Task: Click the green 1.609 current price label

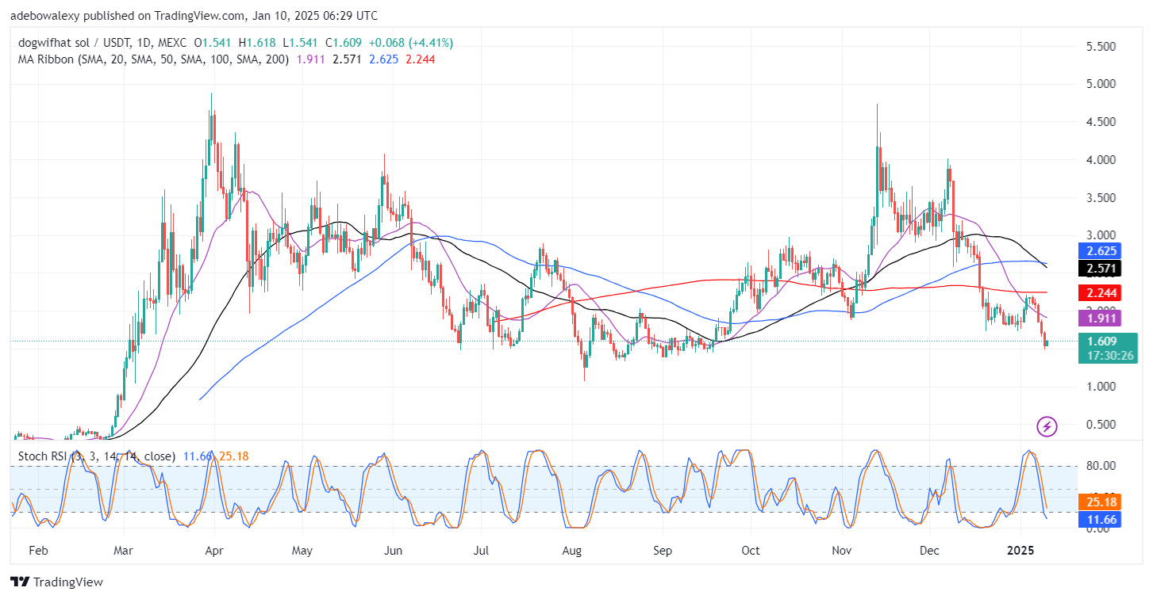Action: point(1102,341)
